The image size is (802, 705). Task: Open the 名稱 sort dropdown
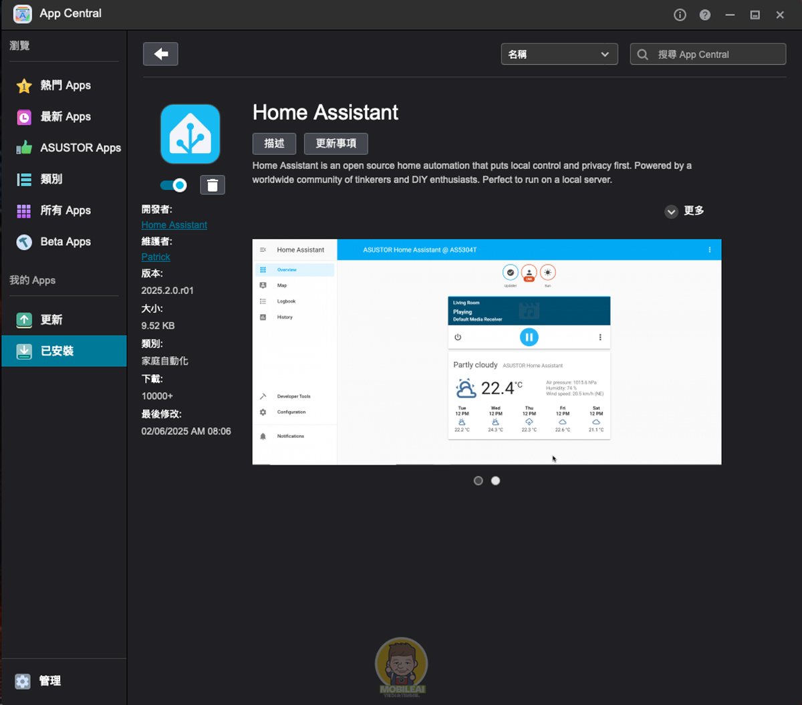pos(559,54)
